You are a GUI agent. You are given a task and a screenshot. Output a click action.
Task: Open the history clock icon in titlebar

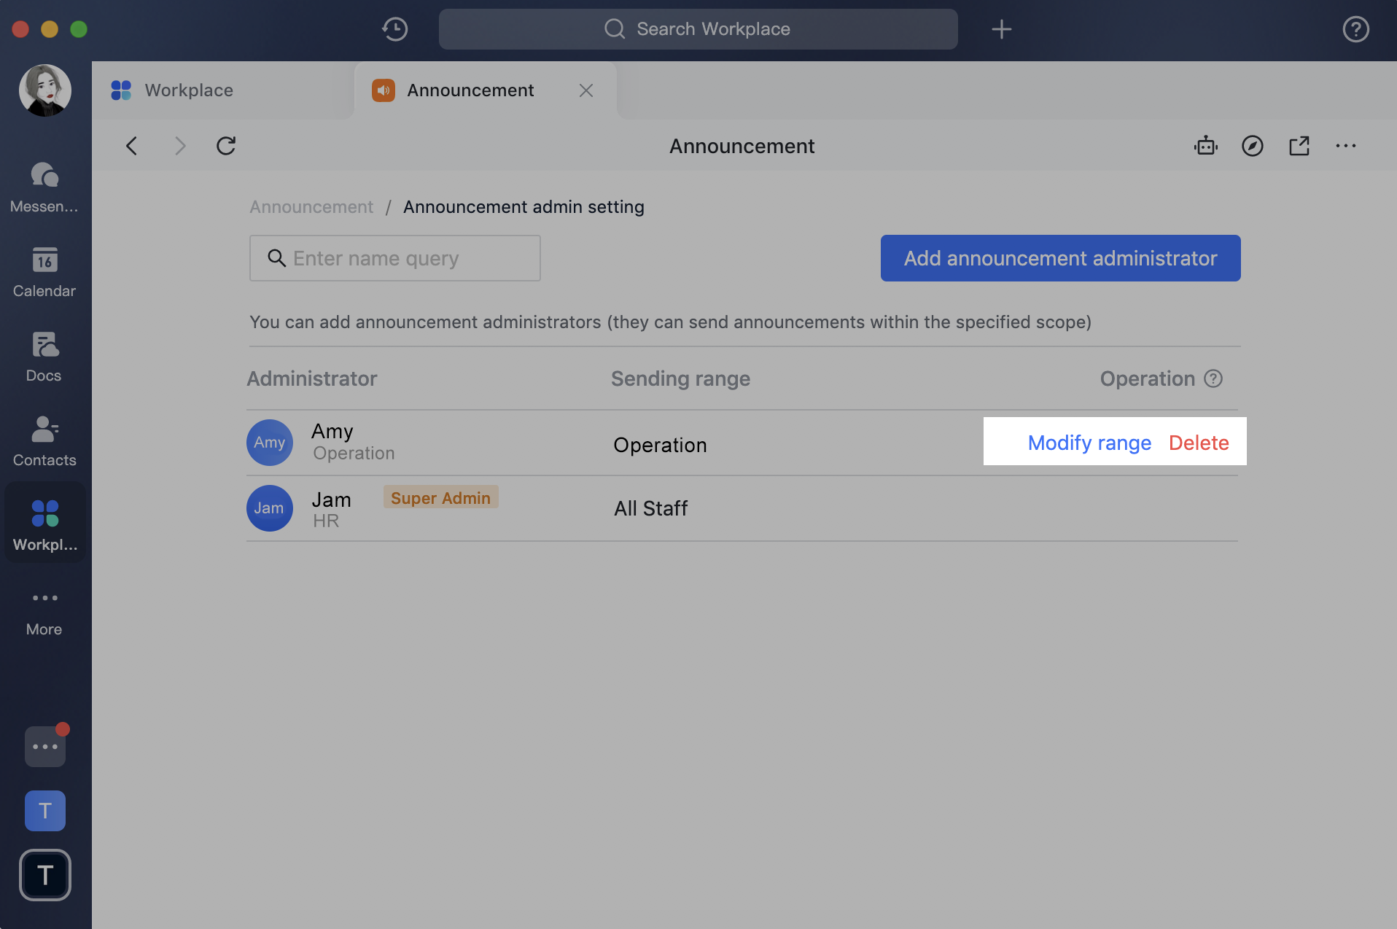click(x=394, y=29)
